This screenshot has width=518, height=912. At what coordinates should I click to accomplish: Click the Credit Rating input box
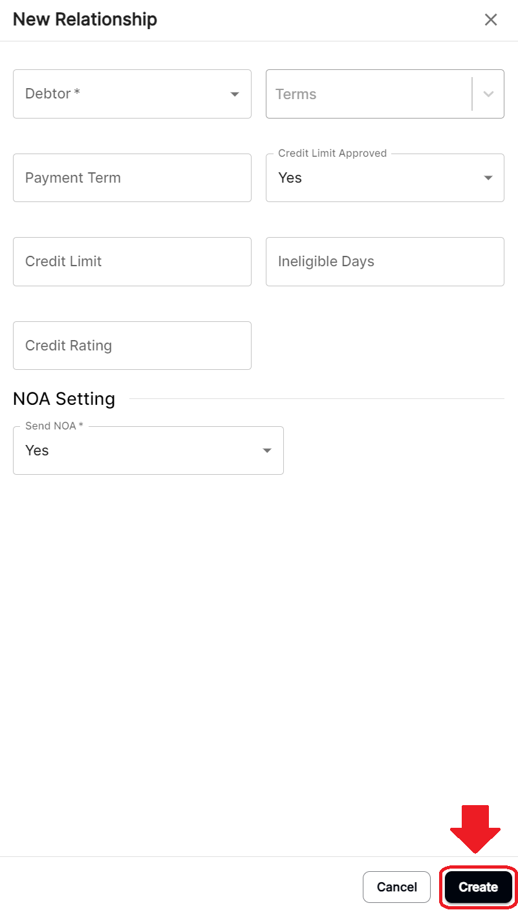pos(132,345)
